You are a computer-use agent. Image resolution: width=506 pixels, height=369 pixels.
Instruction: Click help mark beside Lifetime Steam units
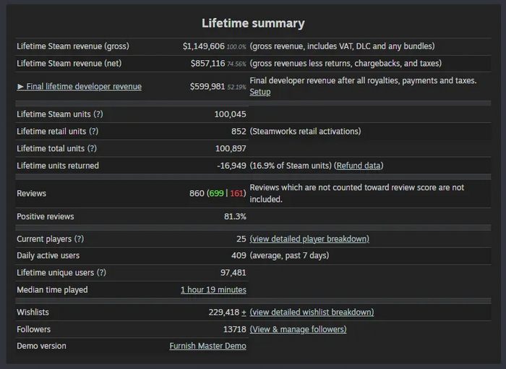coord(98,114)
